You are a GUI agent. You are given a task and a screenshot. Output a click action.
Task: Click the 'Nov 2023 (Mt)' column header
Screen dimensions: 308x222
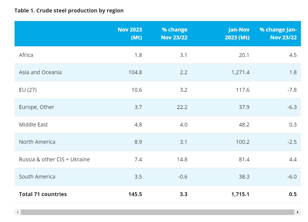pyautogui.click(x=130, y=34)
